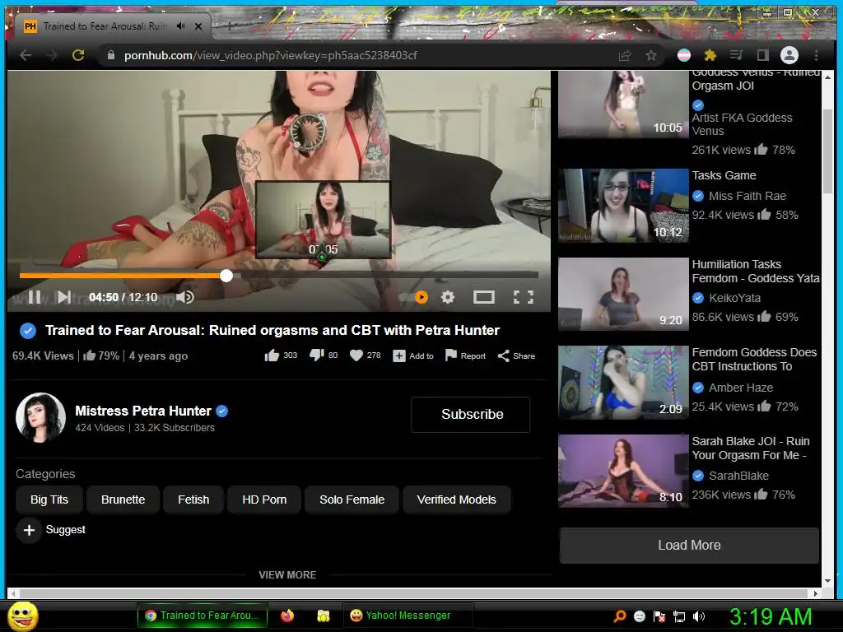Switch to Yahoo! Messenger on the taskbar
843x632 pixels.
(408, 616)
